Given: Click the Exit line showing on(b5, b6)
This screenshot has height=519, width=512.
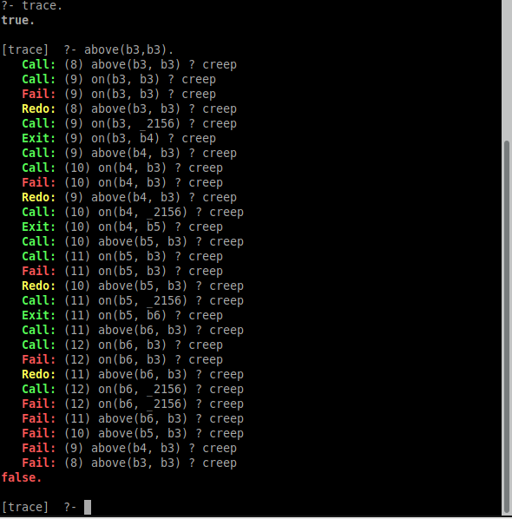Looking at the screenshot, I should pyautogui.click(x=122, y=315).
